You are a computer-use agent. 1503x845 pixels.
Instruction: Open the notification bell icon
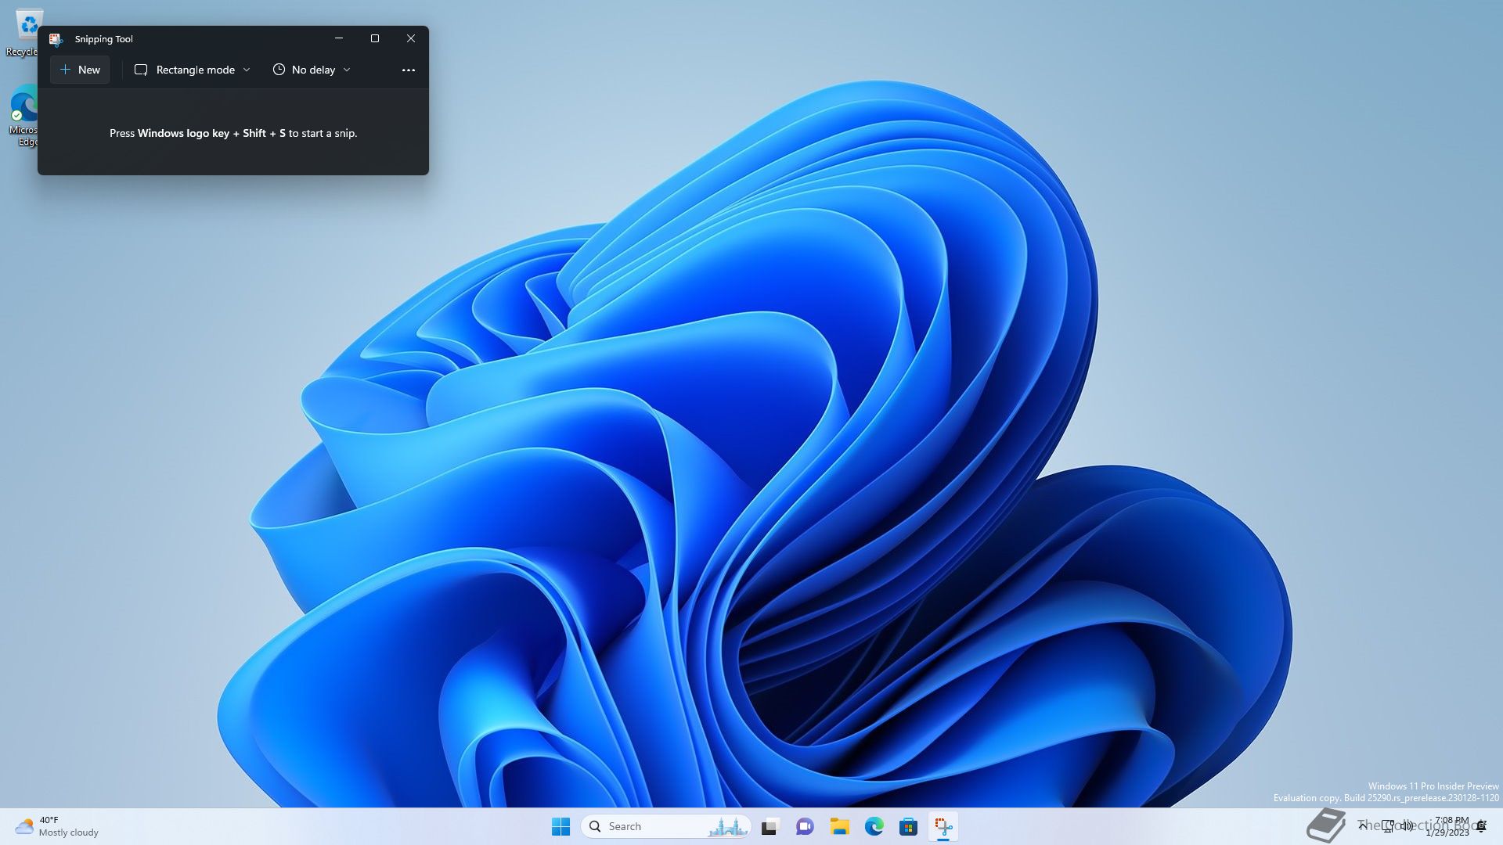pyautogui.click(x=1481, y=826)
